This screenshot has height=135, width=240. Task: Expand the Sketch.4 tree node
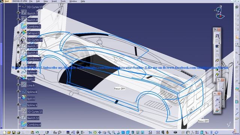point(18,19)
